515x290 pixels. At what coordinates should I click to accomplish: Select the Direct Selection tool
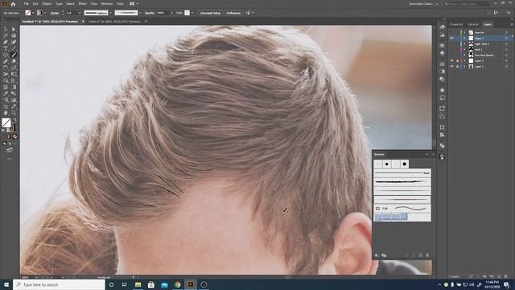tap(14, 30)
